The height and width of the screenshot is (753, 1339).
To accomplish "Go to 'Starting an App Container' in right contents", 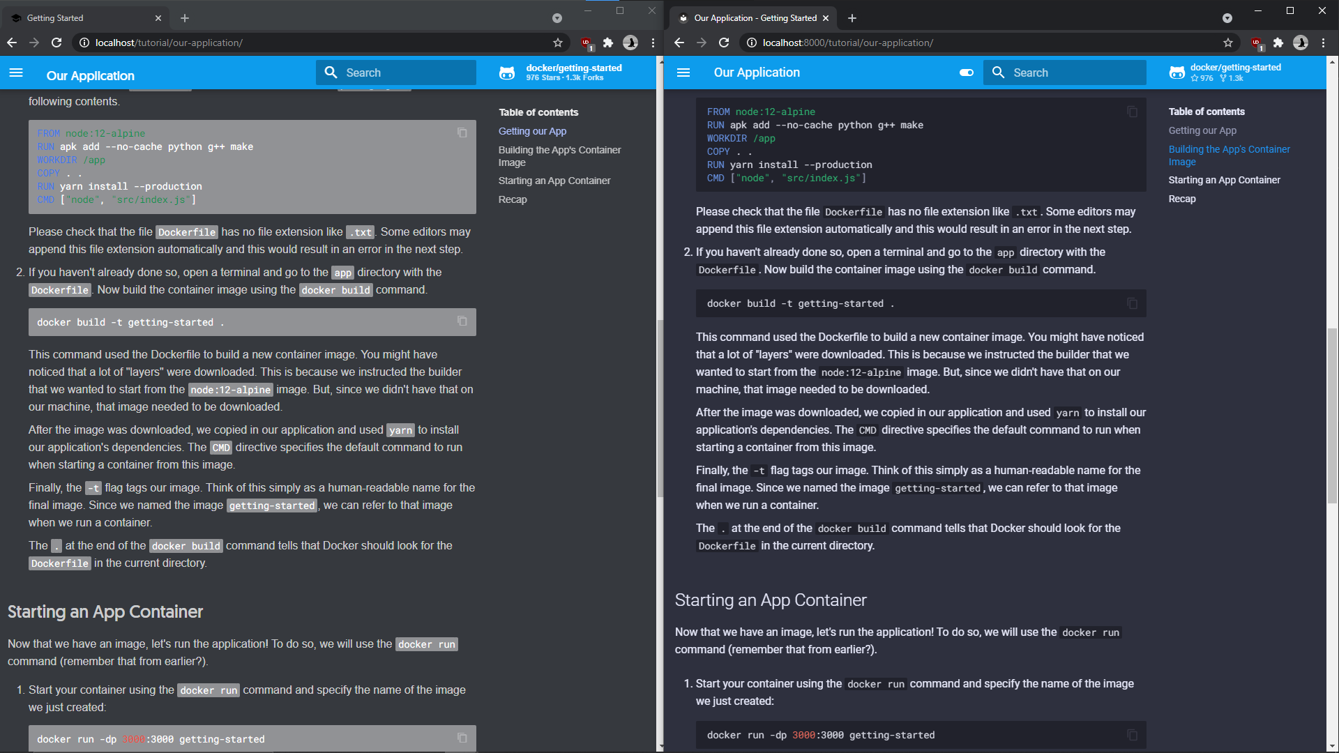I will (1224, 180).
